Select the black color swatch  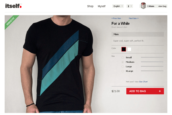pos(124,49)
